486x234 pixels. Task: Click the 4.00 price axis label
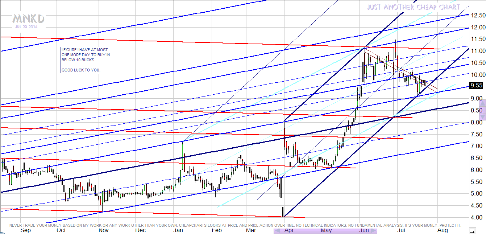point(476,217)
